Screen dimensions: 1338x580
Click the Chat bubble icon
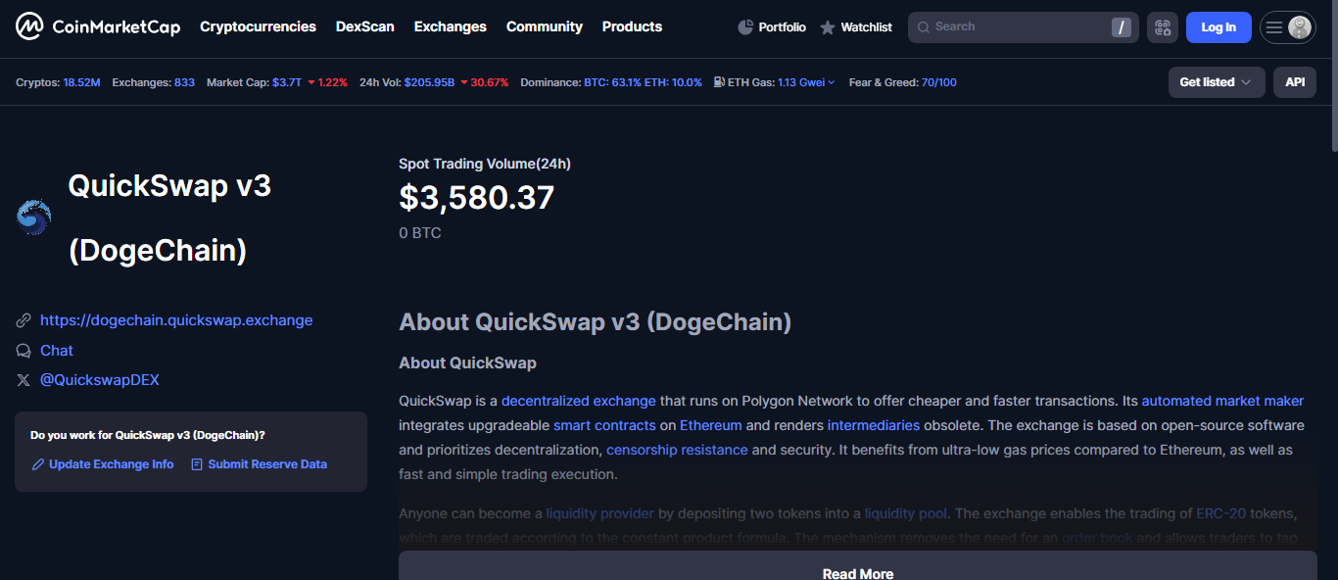pyautogui.click(x=24, y=351)
